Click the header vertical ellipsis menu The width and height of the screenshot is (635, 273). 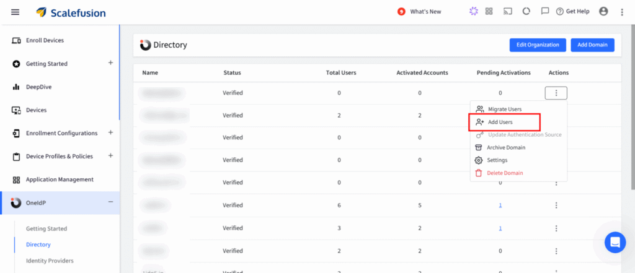click(622, 12)
